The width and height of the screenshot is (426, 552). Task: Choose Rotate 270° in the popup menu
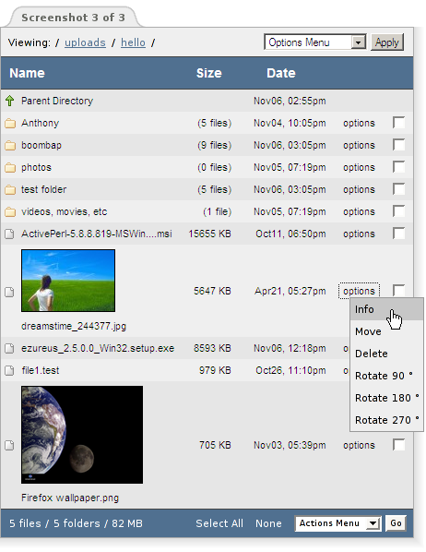tap(386, 420)
